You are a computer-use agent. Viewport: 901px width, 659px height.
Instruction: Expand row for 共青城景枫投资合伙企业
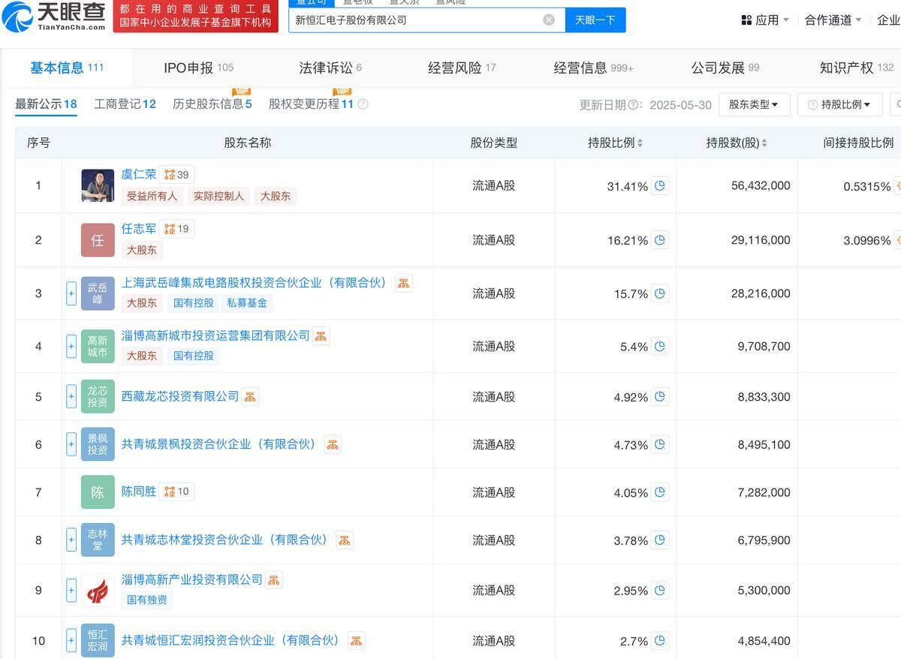tap(71, 445)
